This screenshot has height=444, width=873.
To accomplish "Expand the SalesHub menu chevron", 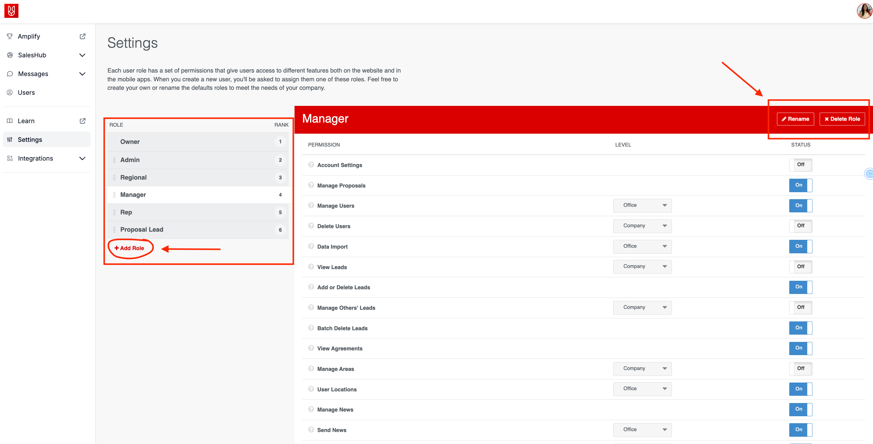I will tap(82, 55).
